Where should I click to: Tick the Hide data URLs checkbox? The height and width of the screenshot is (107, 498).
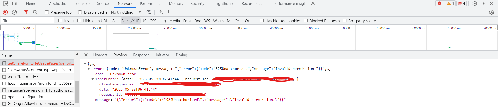79,21
